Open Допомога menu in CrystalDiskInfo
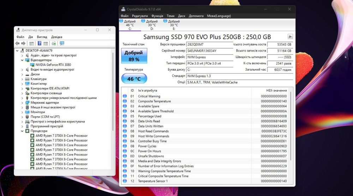 (196, 16)
